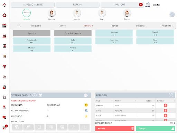
Task: Delete the Simona Piega row
Action: [x=166, y=105]
